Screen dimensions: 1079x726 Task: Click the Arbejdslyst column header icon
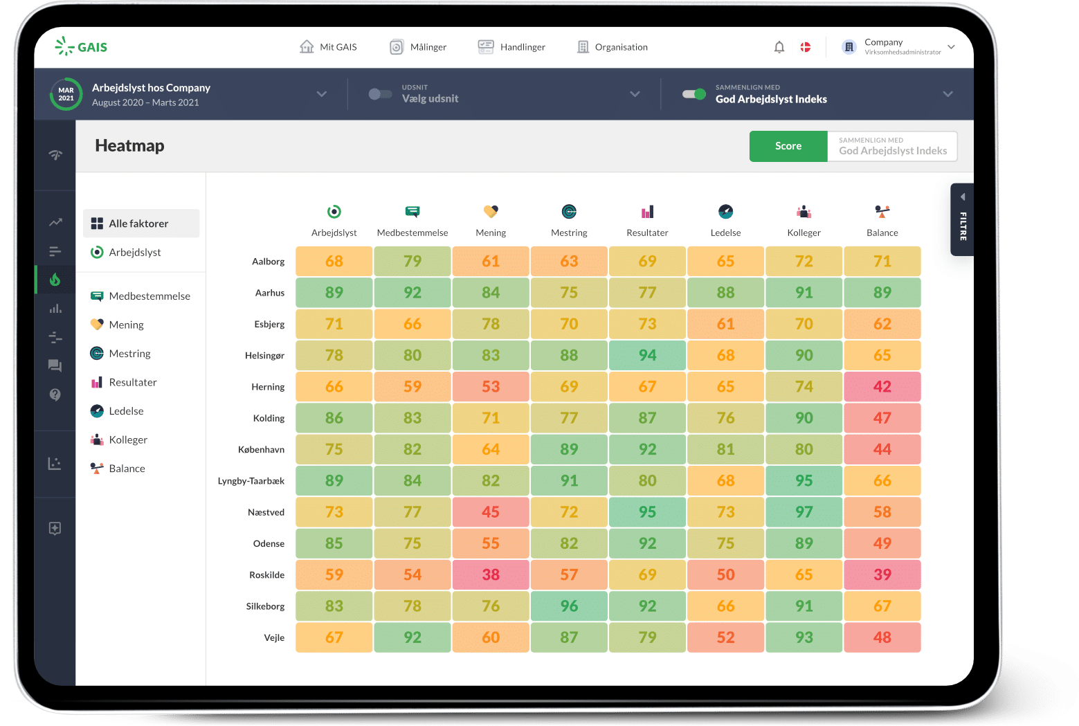pos(334,212)
